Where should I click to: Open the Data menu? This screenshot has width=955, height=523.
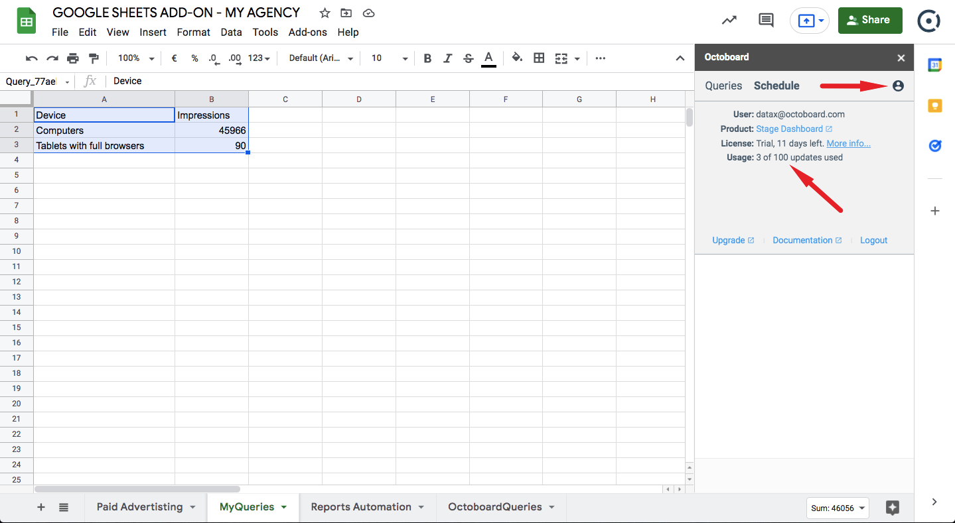232,32
